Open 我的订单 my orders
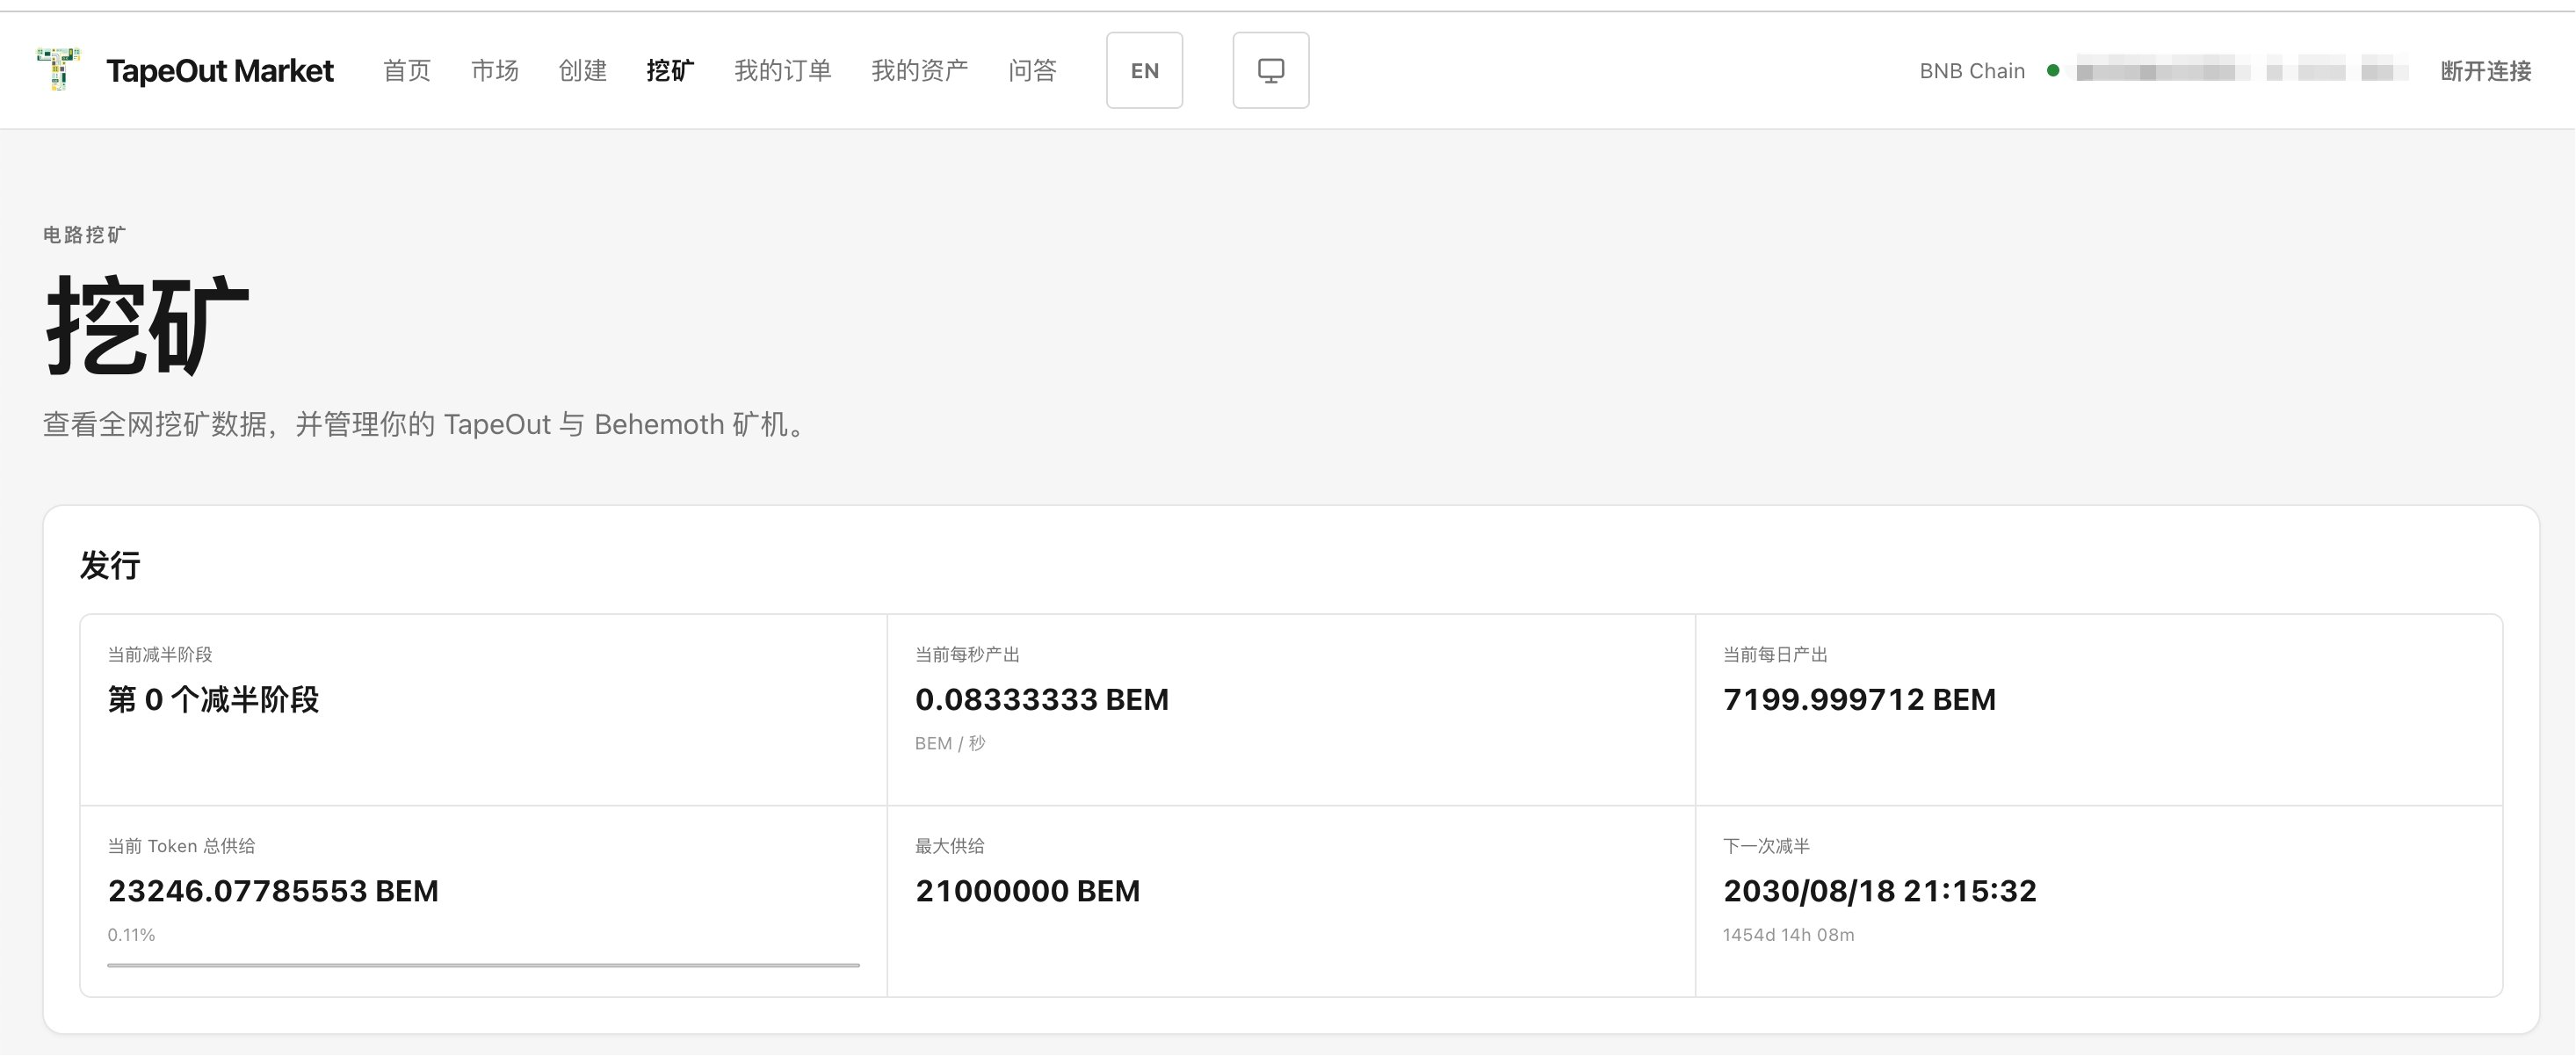 (783, 70)
